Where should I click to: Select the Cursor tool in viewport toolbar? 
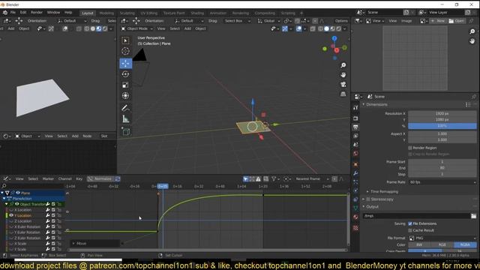[x=125, y=51]
